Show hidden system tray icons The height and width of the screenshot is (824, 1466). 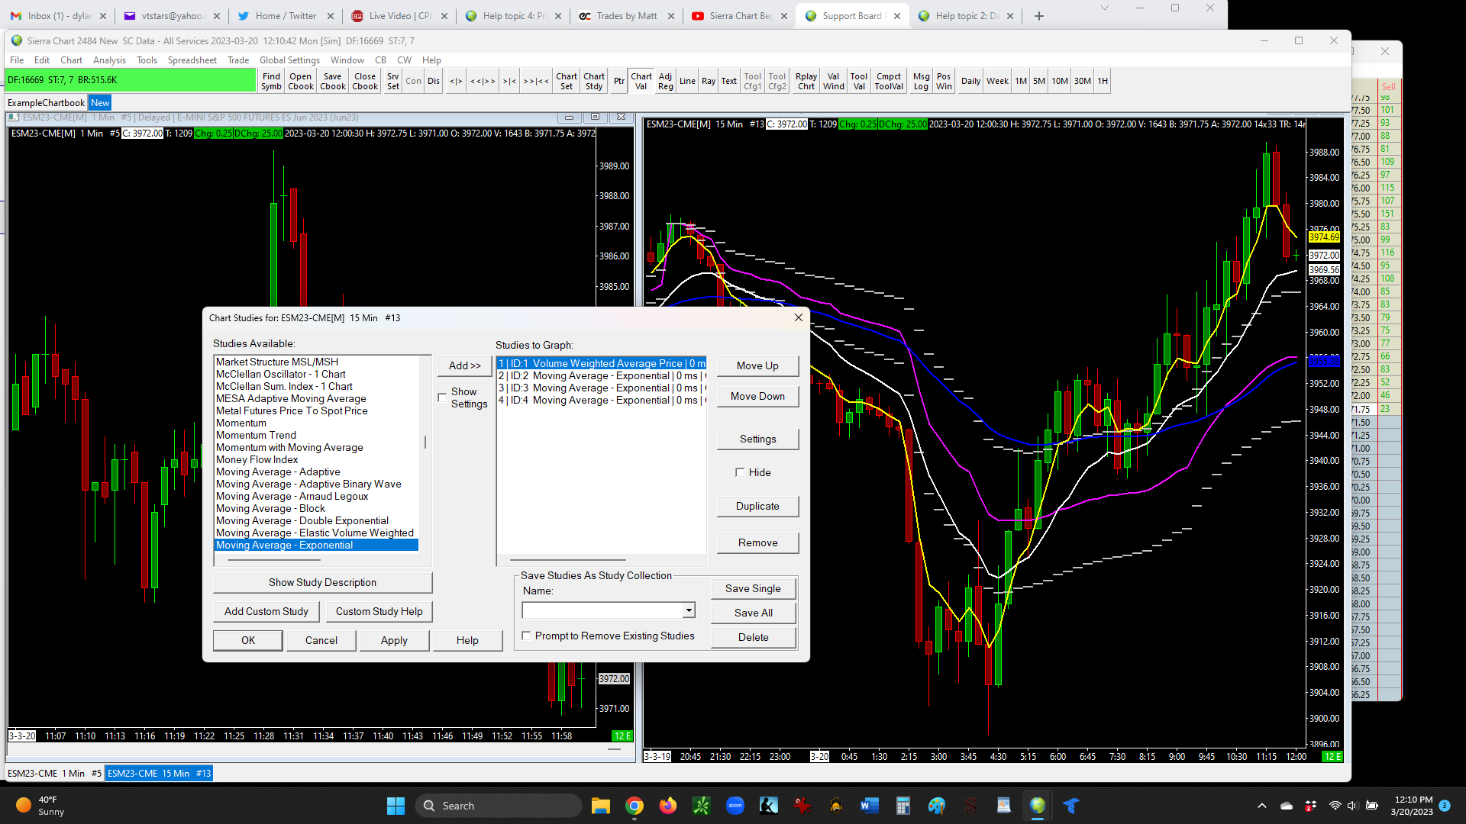1261,806
